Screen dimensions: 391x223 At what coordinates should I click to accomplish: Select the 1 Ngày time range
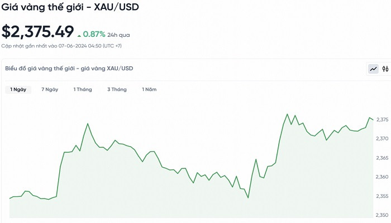coord(18,89)
